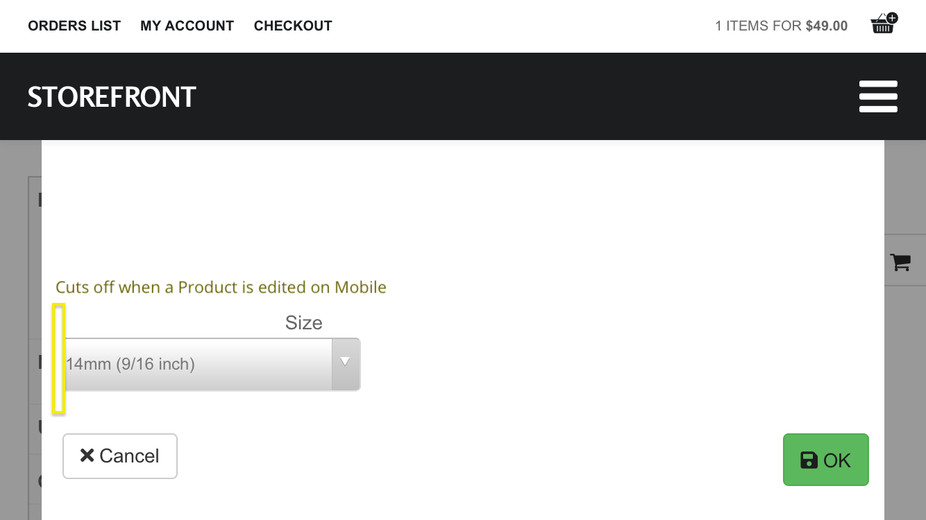Navigate to Checkout in the top menu
926x520 pixels.
pyautogui.click(x=293, y=26)
